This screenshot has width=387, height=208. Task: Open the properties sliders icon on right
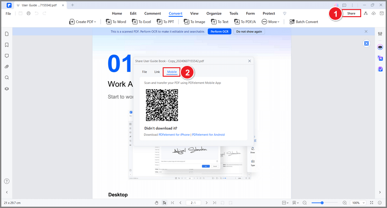point(380,34)
